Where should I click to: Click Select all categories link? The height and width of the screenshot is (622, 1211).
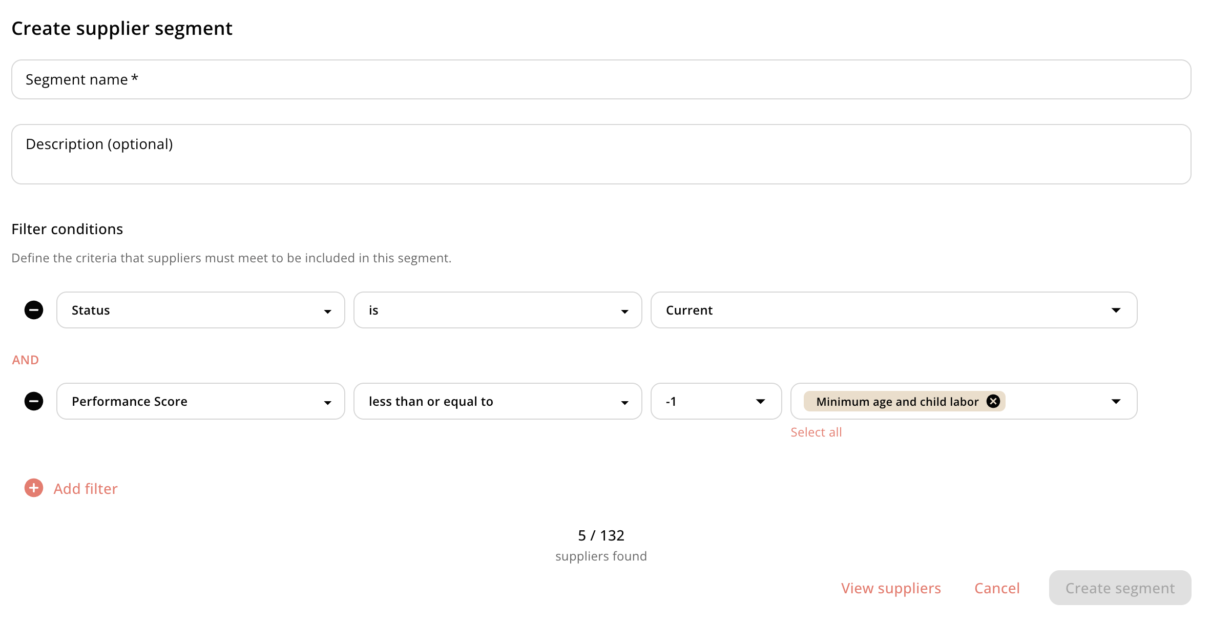(816, 432)
